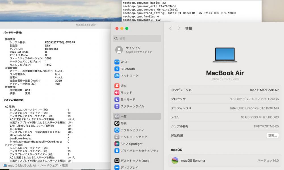Click magnifier icon in search field
This screenshot has width=284, height=170.
[x=116, y=39]
